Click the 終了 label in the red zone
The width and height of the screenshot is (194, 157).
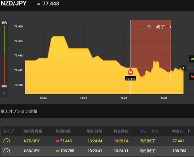point(160,27)
